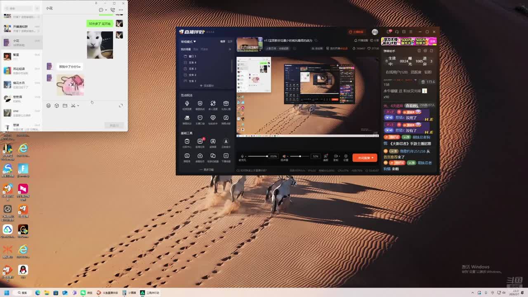Start a voice call with 小花
Screen dimensions: 528x297
112,10
